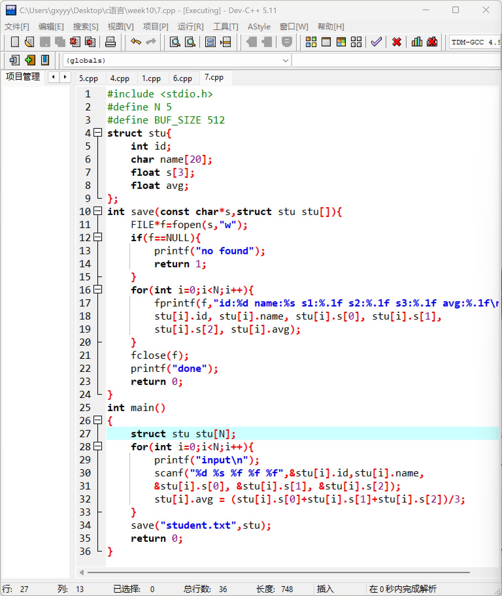The image size is (502, 596).
Task: Click the 插入 insert mode status entry
Action: (325, 589)
